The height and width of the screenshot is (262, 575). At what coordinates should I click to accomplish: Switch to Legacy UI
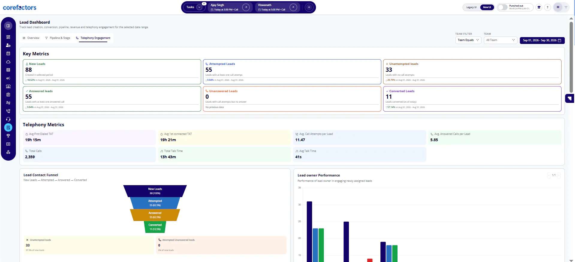point(471,7)
